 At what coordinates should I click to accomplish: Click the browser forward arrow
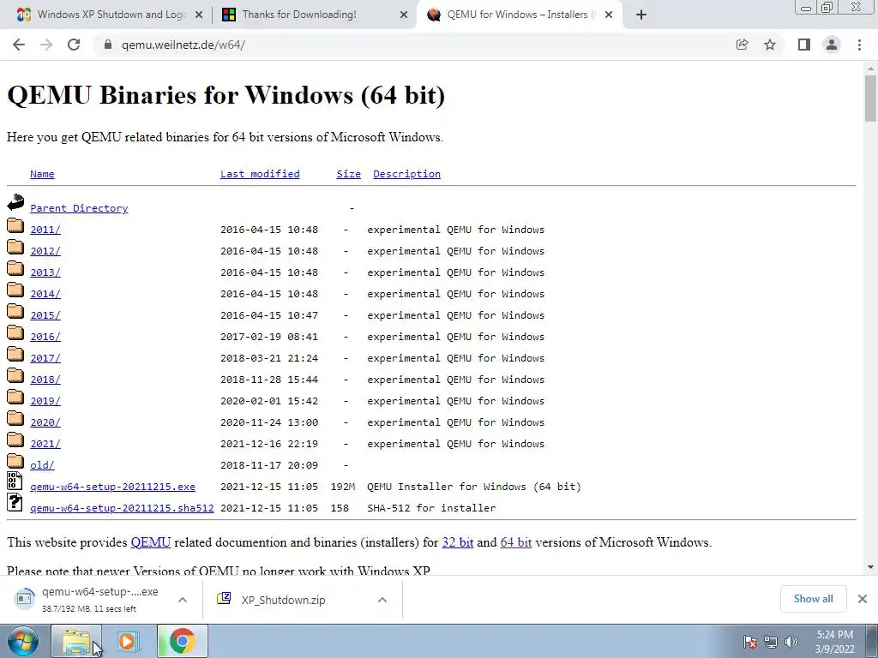pyautogui.click(x=46, y=45)
